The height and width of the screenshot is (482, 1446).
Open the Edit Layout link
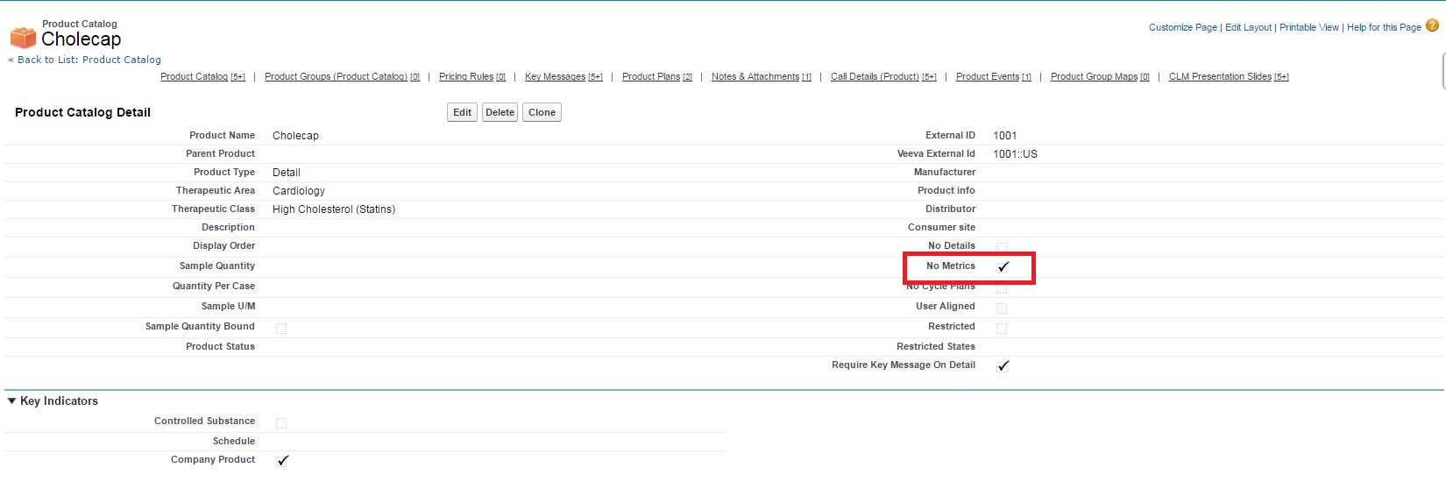[x=1248, y=27]
